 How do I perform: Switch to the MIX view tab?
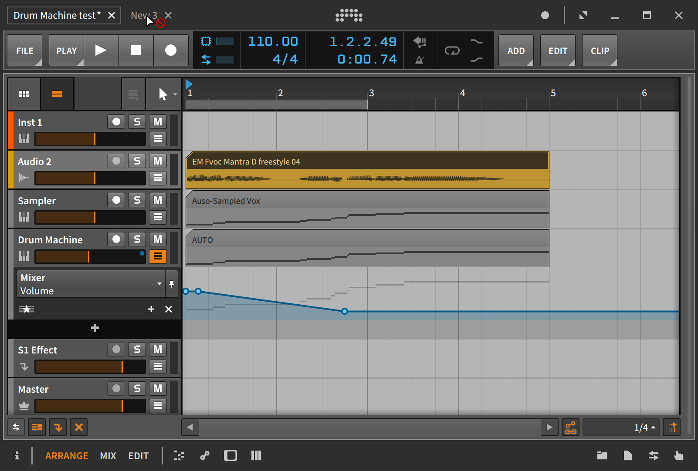click(108, 455)
